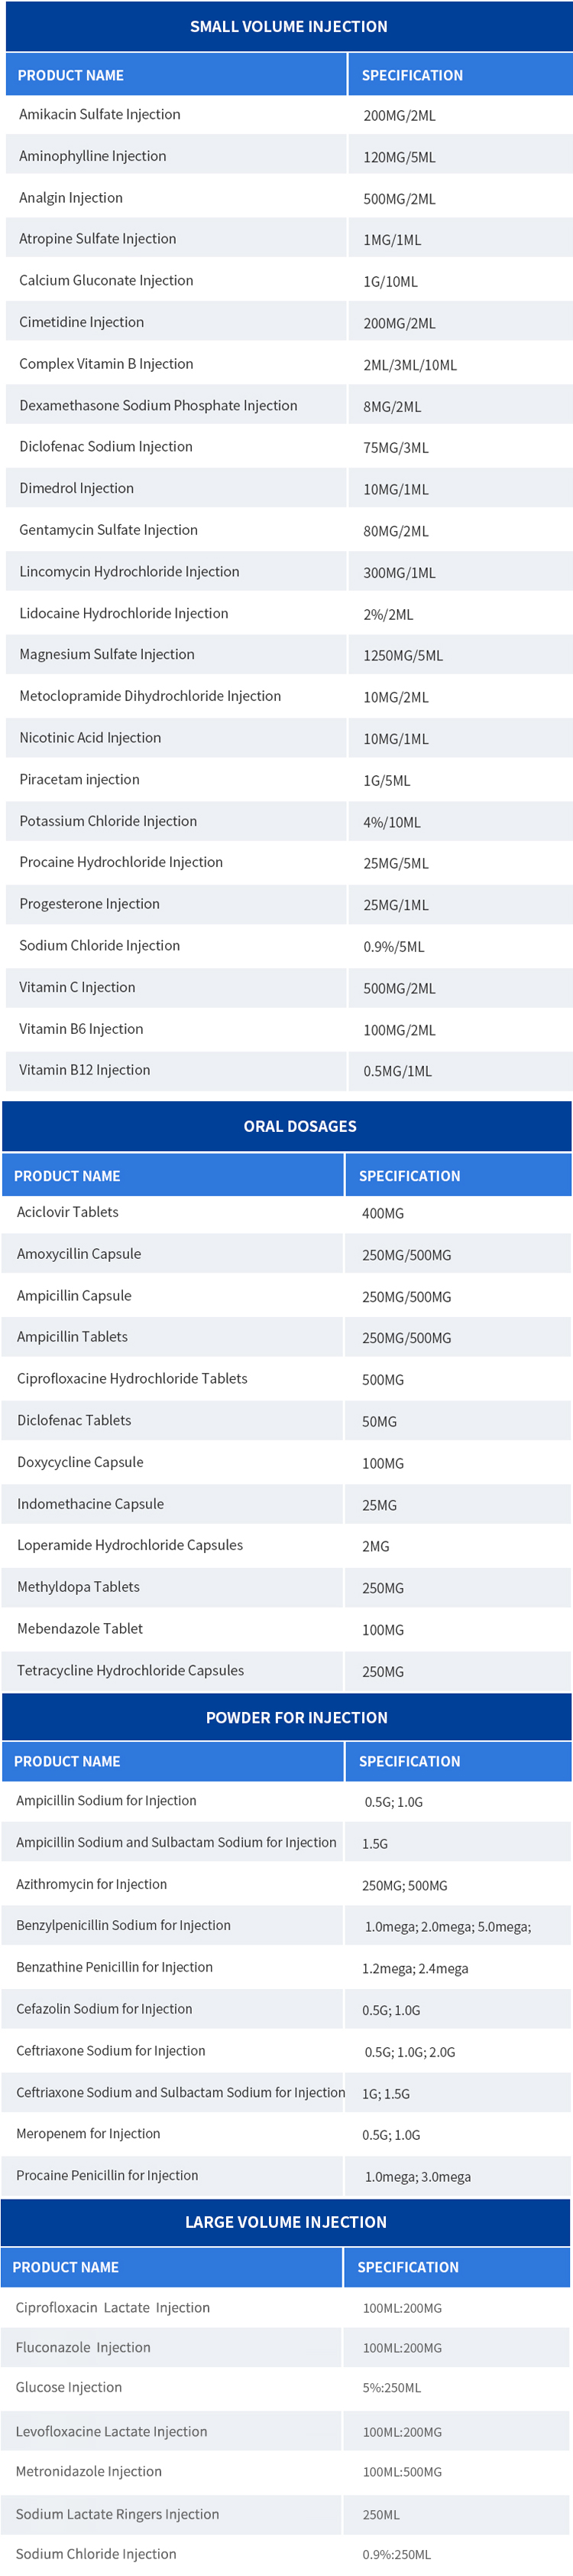Click Azithromycin for Injection product
The width and height of the screenshot is (573, 2576).
point(92,1884)
